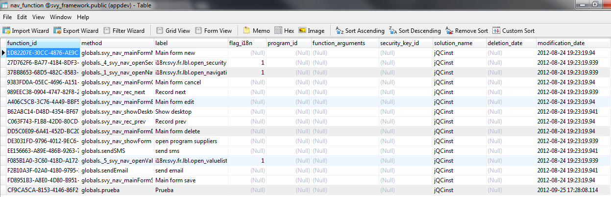
Task: Click the function_arguments column header
Action: point(345,43)
